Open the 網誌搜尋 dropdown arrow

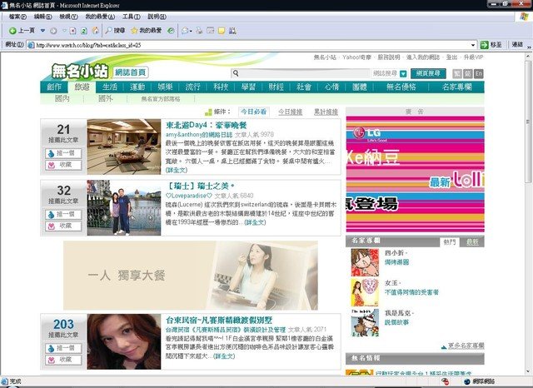403,73
